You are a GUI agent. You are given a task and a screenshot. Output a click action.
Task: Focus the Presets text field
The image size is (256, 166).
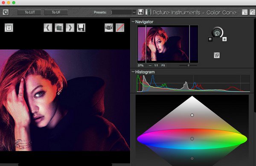coord(121,12)
